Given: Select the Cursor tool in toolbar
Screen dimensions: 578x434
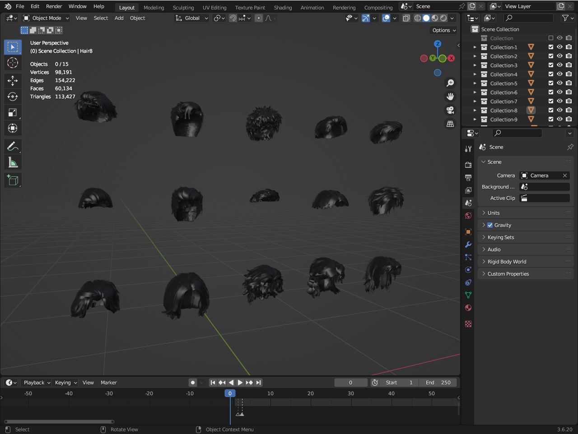Looking at the screenshot, I should (x=13, y=63).
